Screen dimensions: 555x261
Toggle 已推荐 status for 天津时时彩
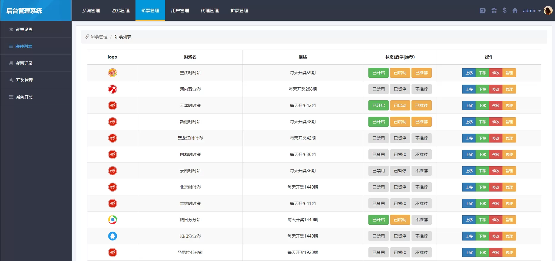click(421, 105)
